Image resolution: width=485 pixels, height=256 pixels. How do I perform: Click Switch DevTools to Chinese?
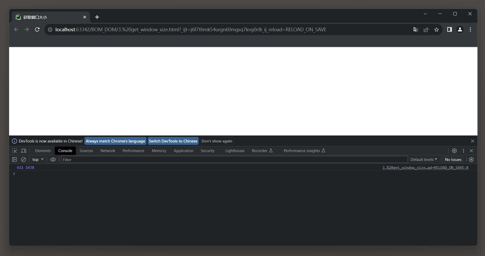pos(173,141)
